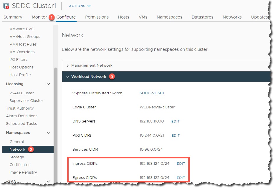Collapse the Licensing section chevron

pyautogui.click(x=48, y=84)
